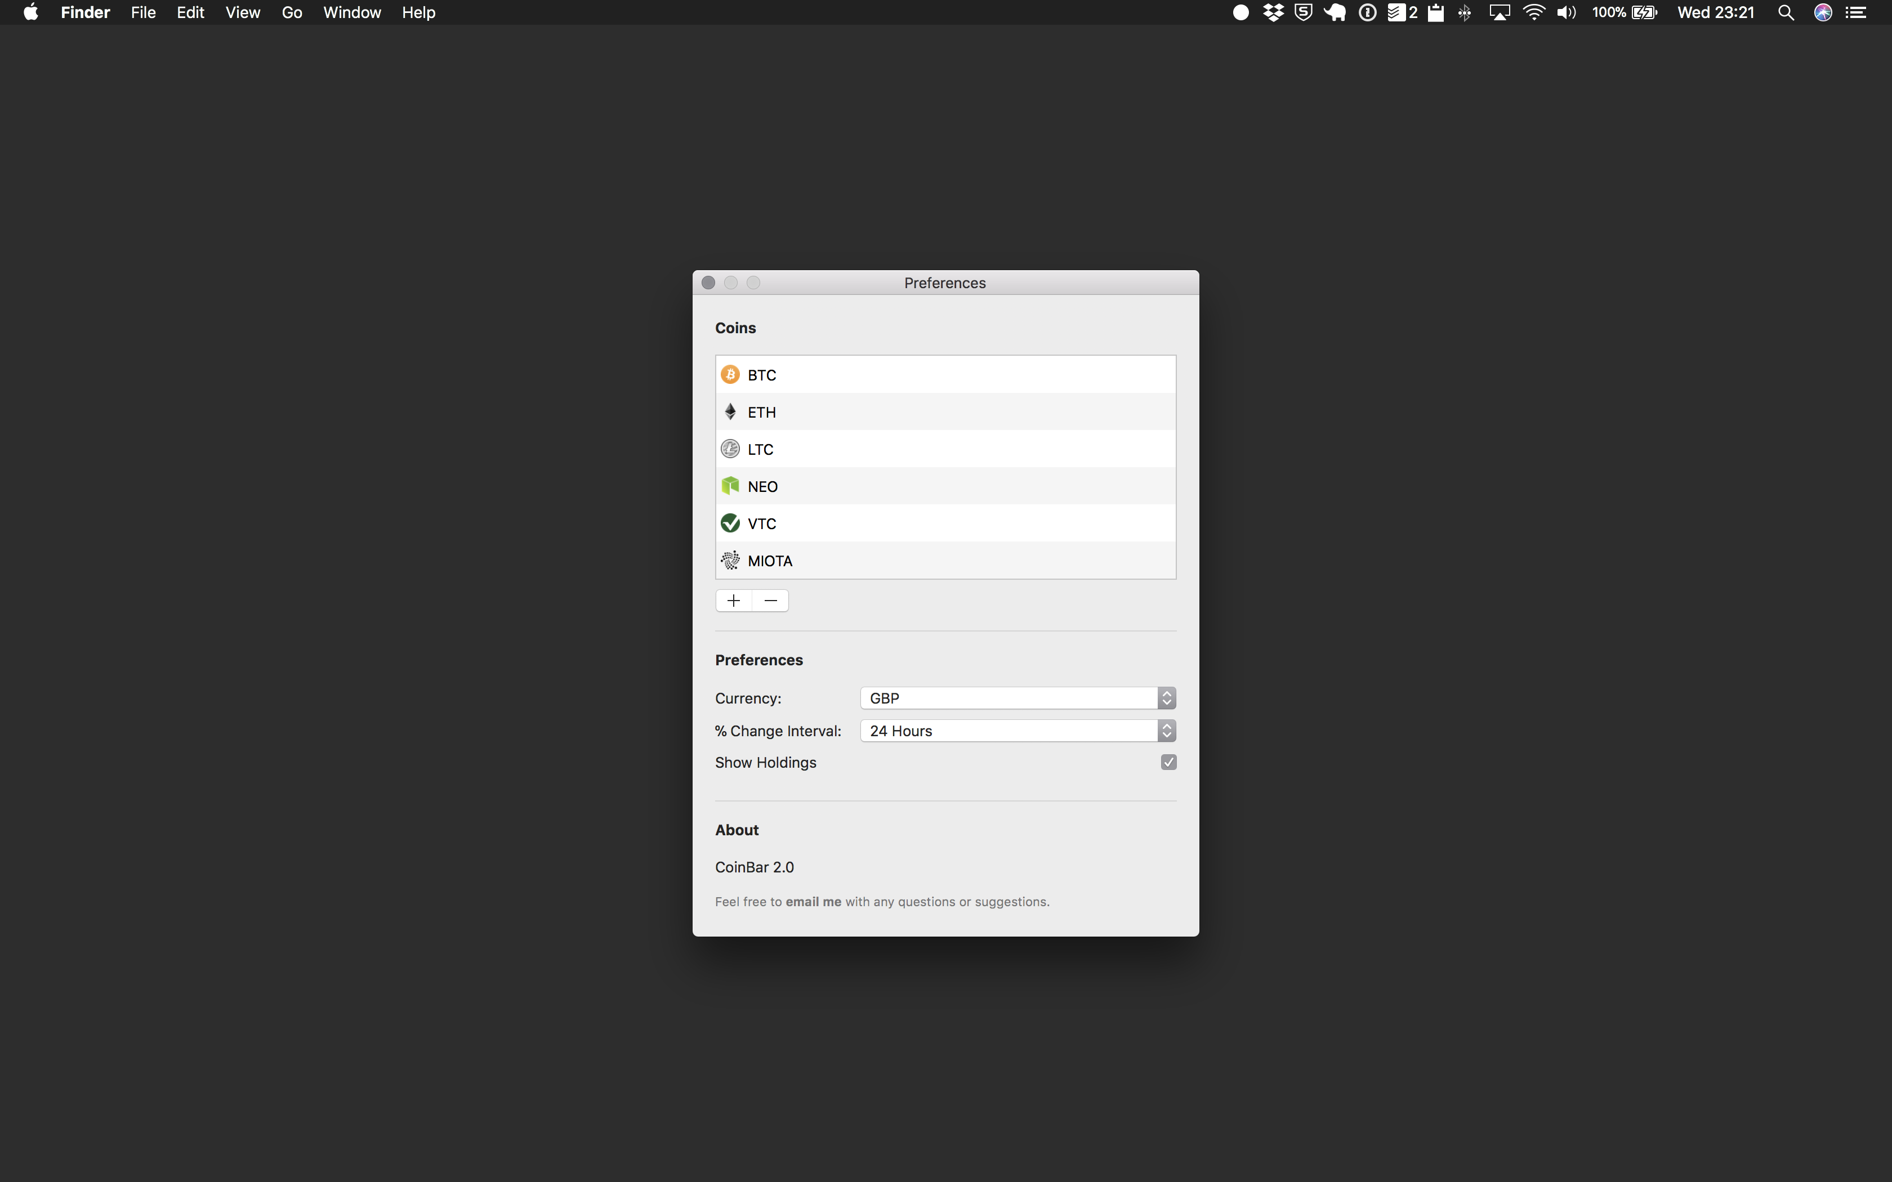The height and width of the screenshot is (1182, 1892).
Task: Select the LTC row in coin list
Action: pyautogui.click(x=946, y=449)
